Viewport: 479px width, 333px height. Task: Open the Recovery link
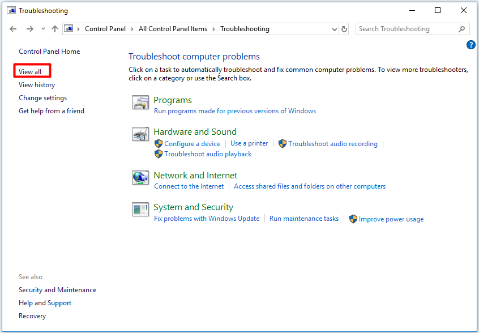point(32,316)
